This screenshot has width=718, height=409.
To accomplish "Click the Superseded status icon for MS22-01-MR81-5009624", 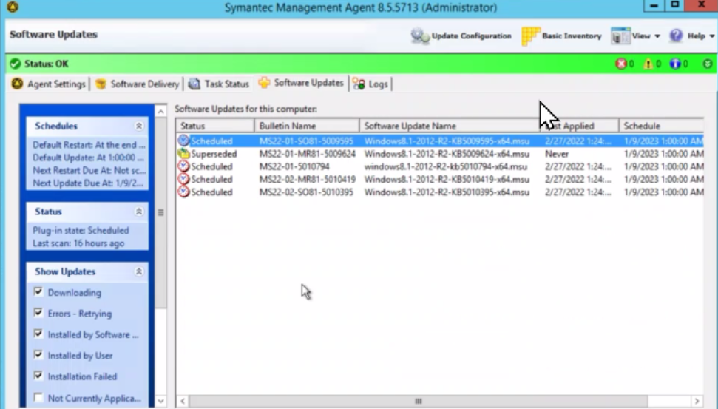I will pyautogui.click(x=183, y=154).
